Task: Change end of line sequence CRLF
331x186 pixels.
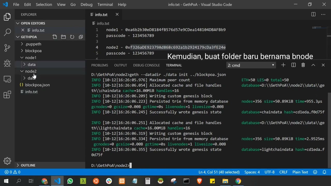Action: pos(283,172)
